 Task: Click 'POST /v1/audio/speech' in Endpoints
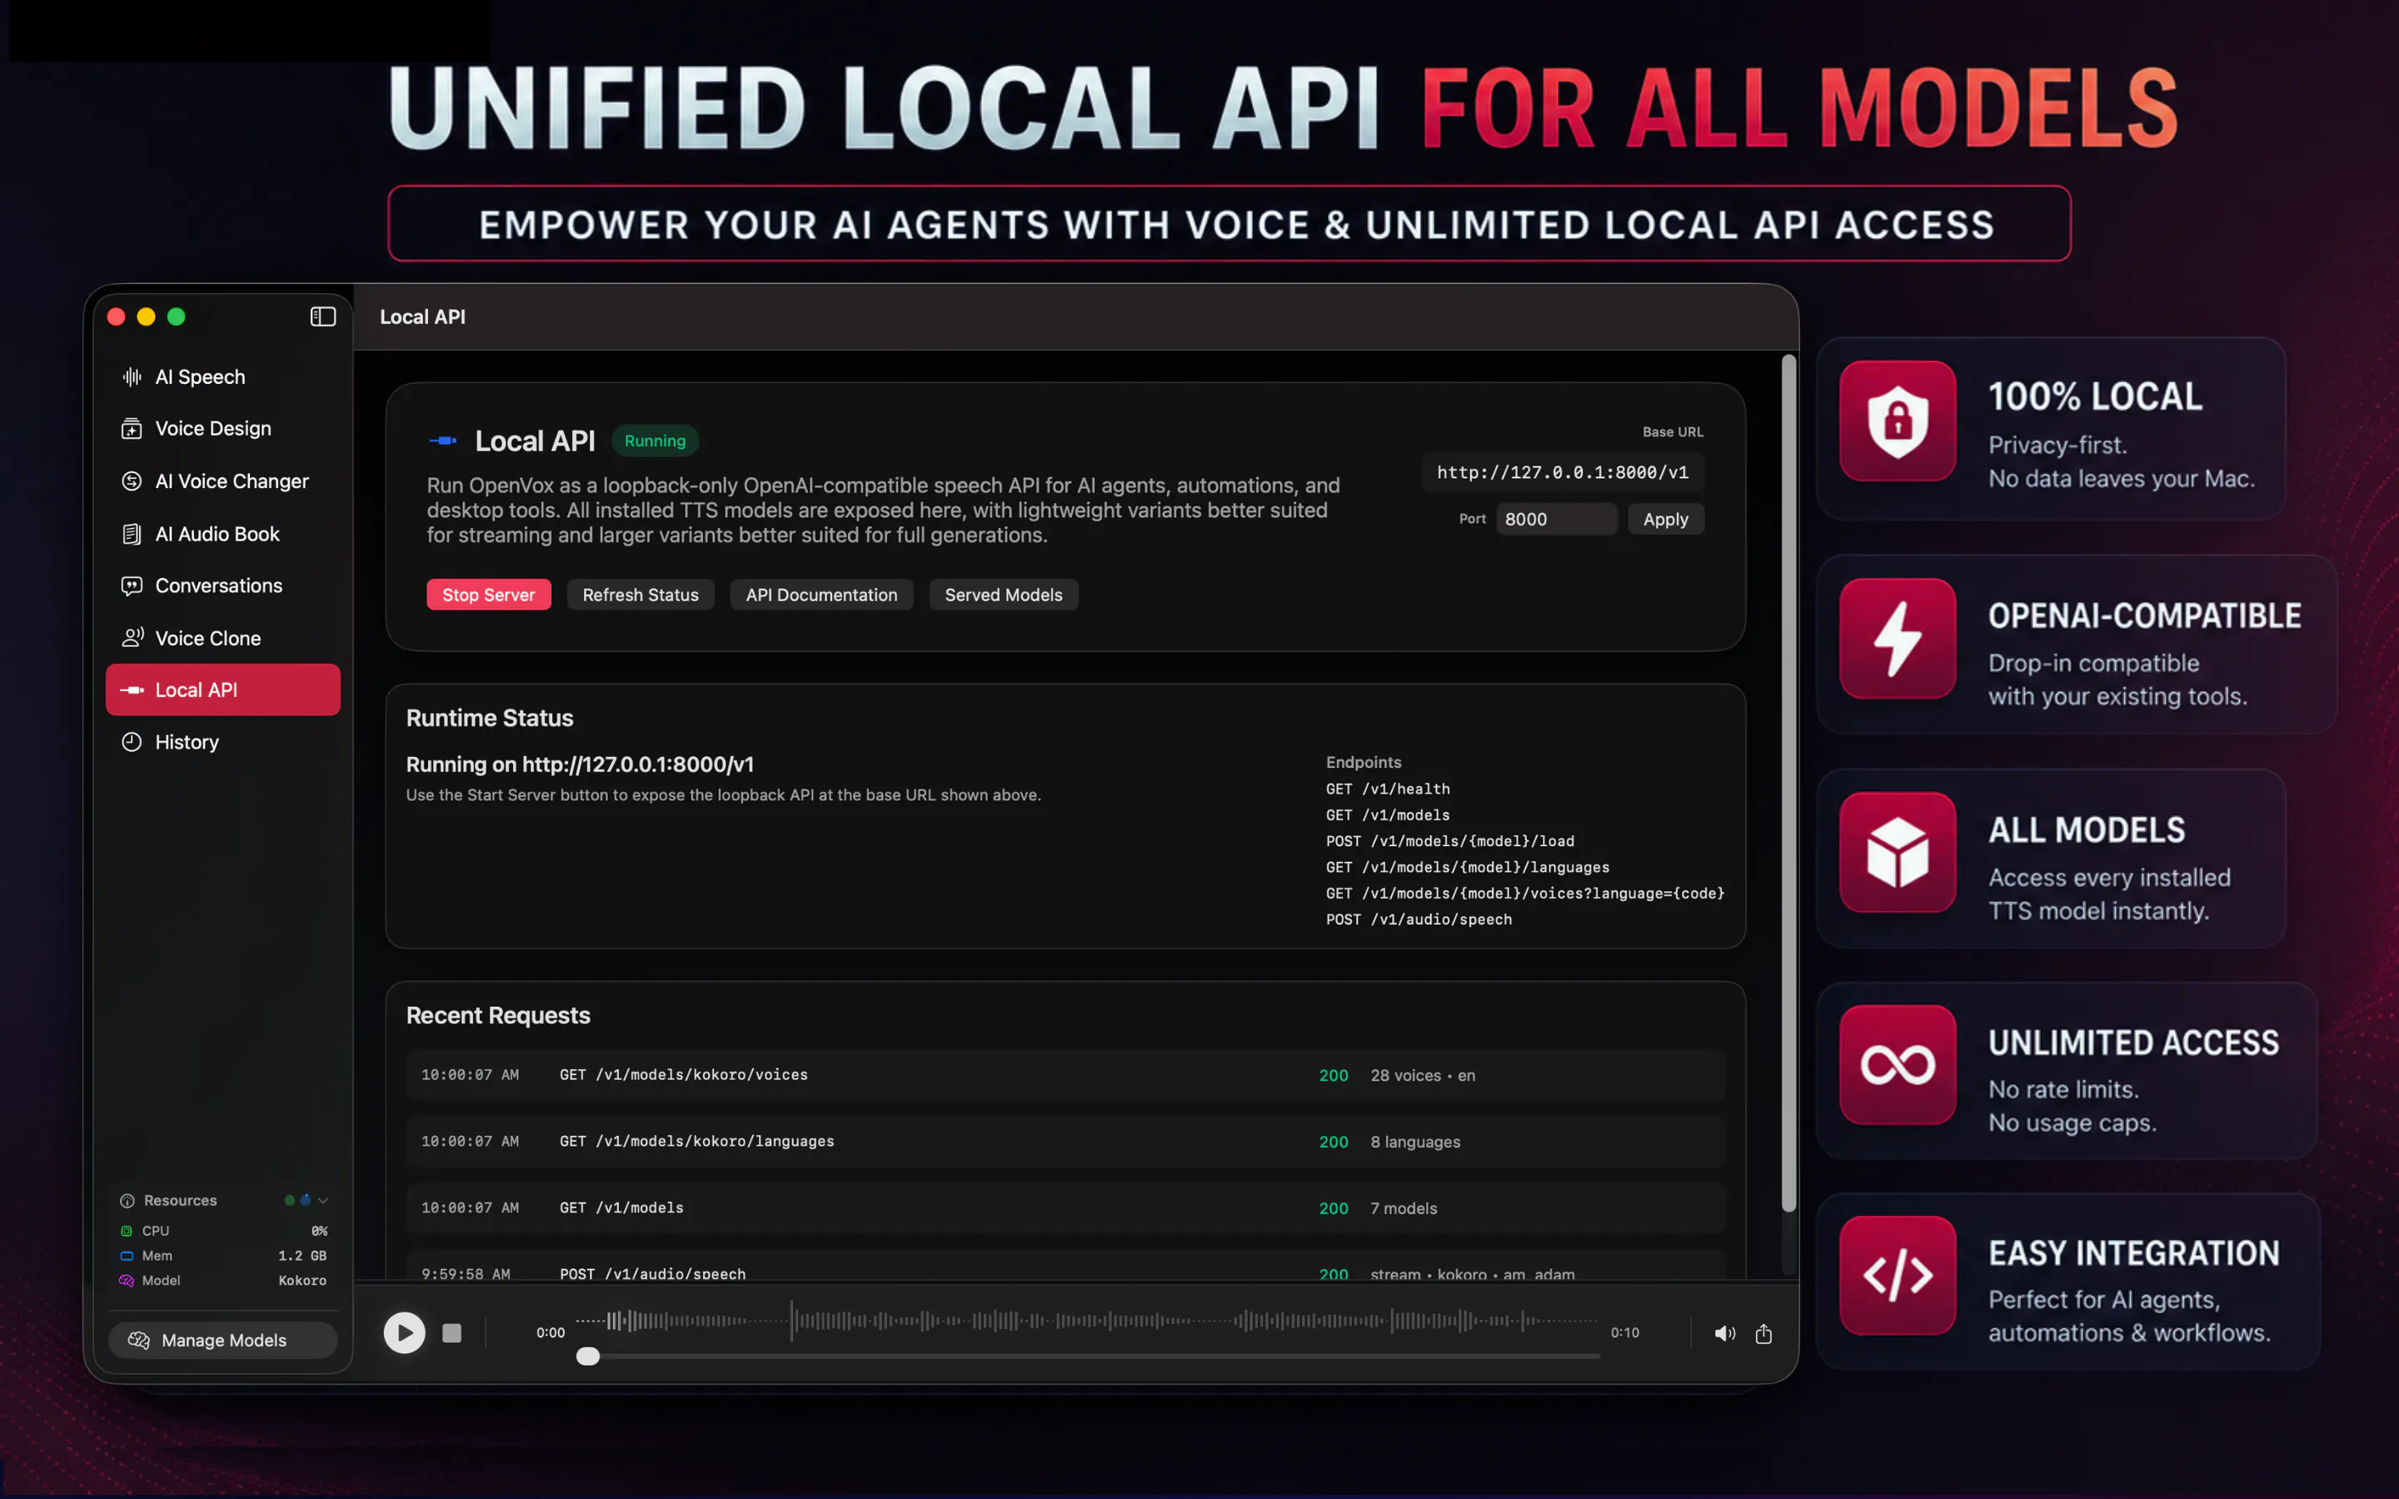click(1419, 919)
